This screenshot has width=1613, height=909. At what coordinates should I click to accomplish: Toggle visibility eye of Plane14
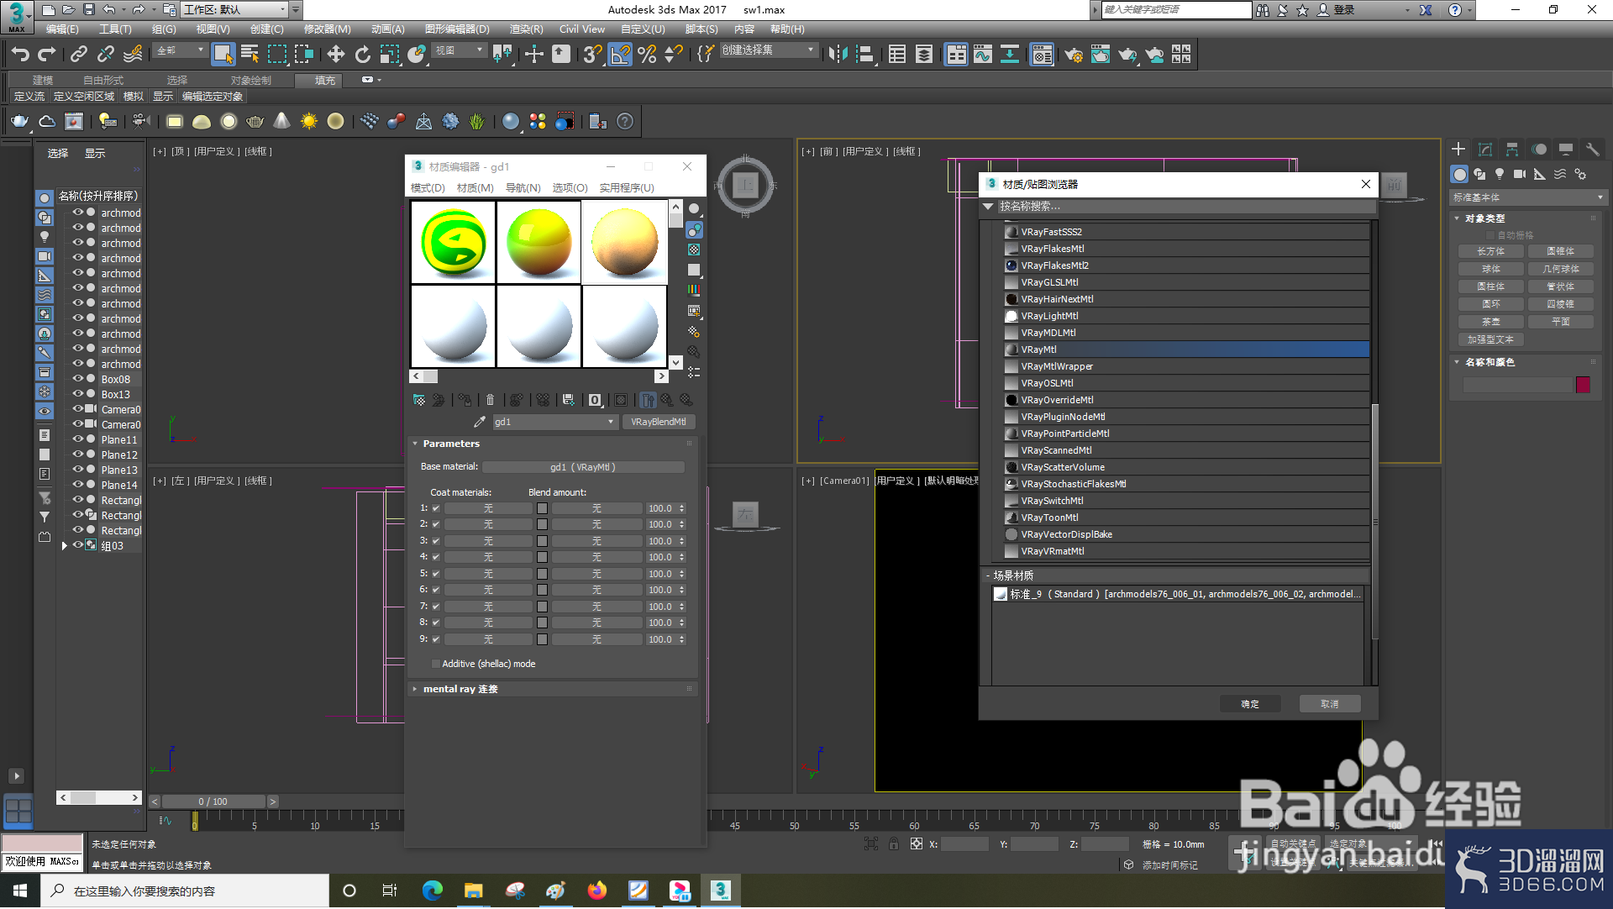[78, 485]
